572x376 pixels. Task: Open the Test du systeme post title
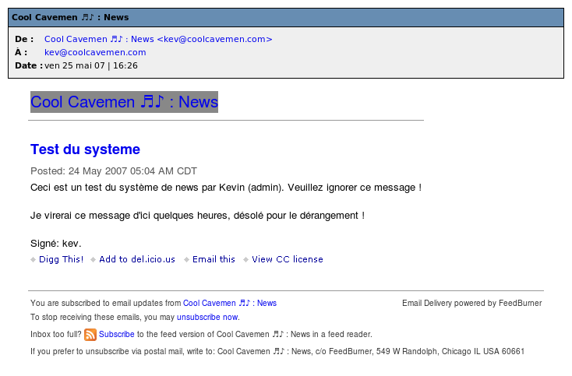pyautogui.click(x=85, y=149)
